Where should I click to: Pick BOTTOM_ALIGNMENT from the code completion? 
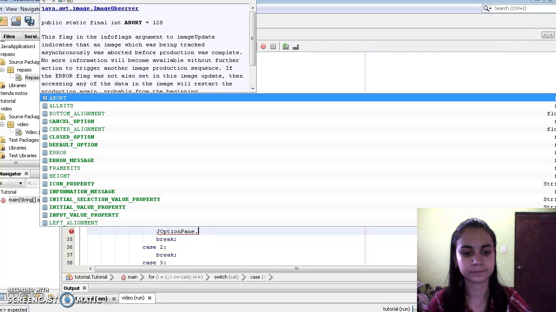point(298,114)
